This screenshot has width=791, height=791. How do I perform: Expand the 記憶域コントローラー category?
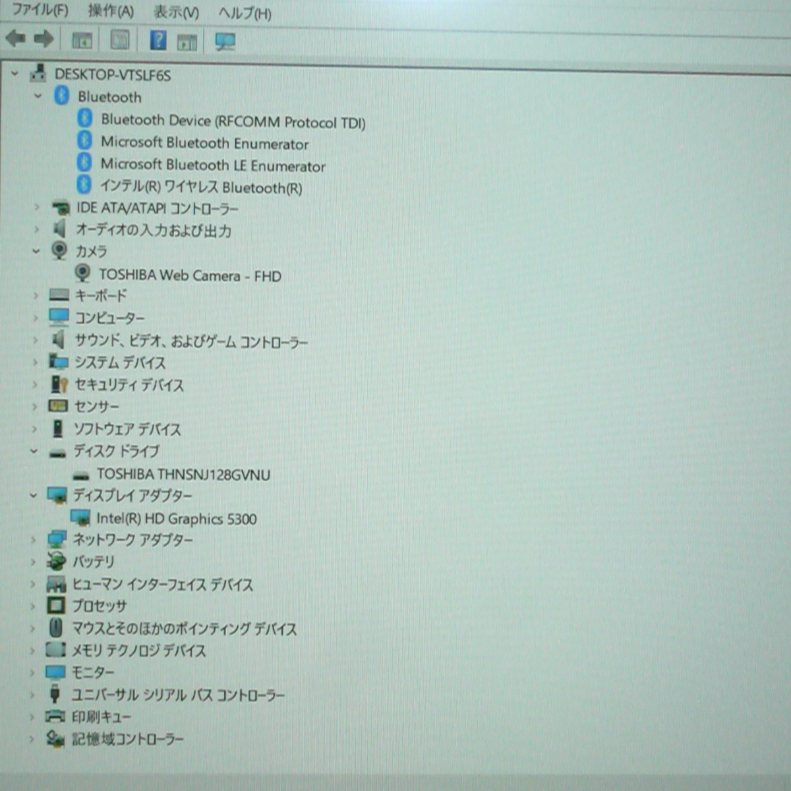[32, 739]
